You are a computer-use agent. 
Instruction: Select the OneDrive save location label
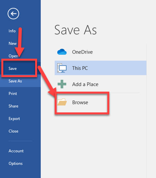tap(82, 52)
